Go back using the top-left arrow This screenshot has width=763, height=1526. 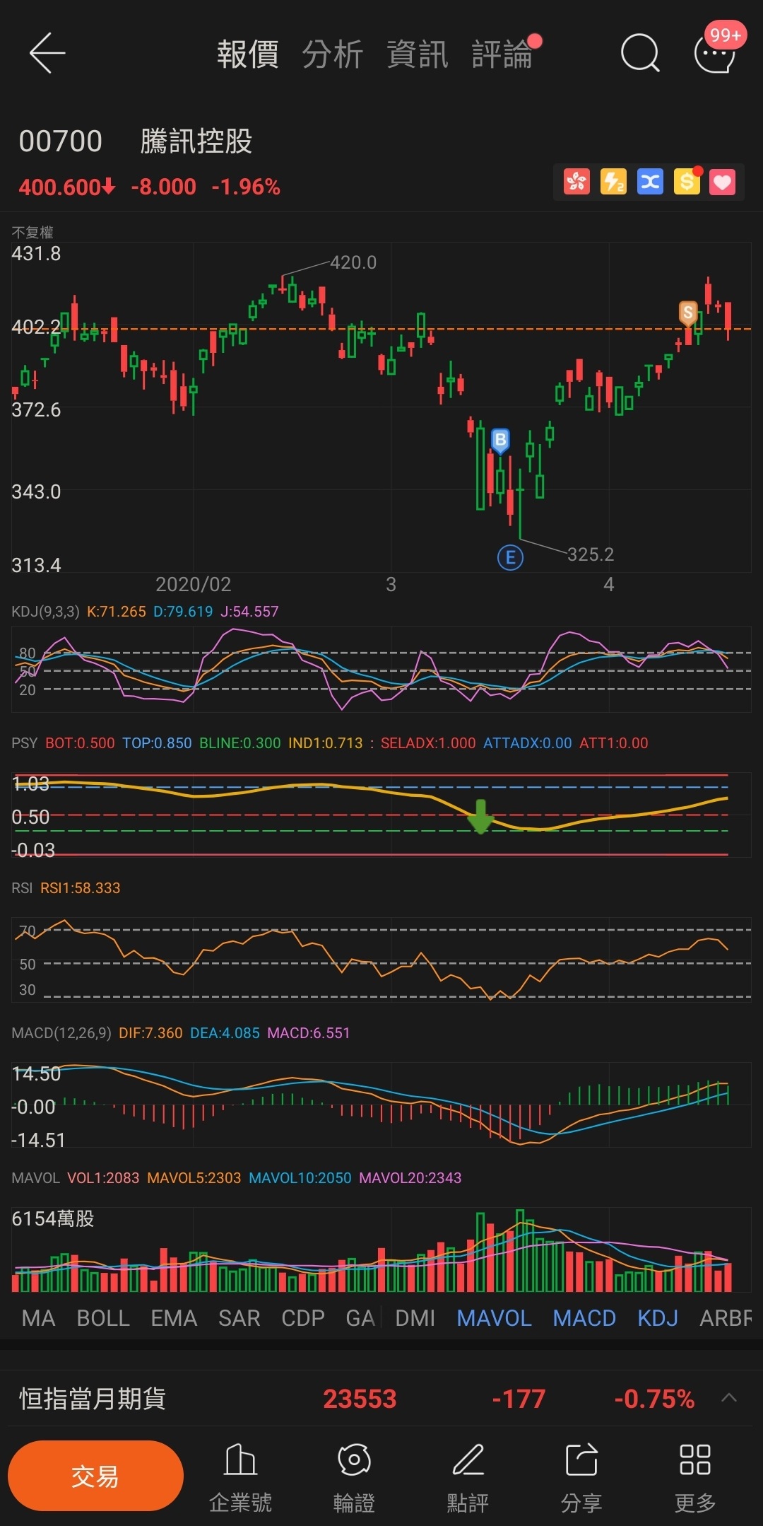coord(47,53)
